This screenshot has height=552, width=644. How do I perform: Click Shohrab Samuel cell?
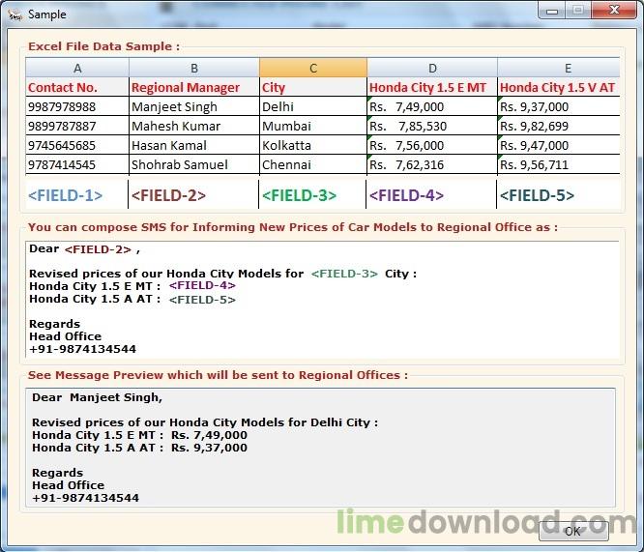click(x=194, y=164)
